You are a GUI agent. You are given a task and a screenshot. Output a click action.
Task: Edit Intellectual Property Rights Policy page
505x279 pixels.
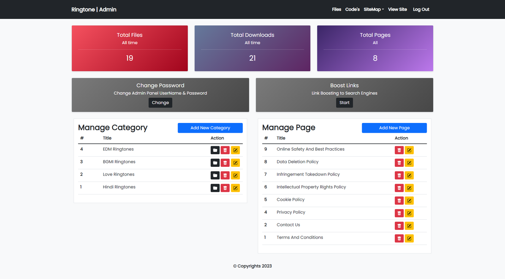[409, 188]
